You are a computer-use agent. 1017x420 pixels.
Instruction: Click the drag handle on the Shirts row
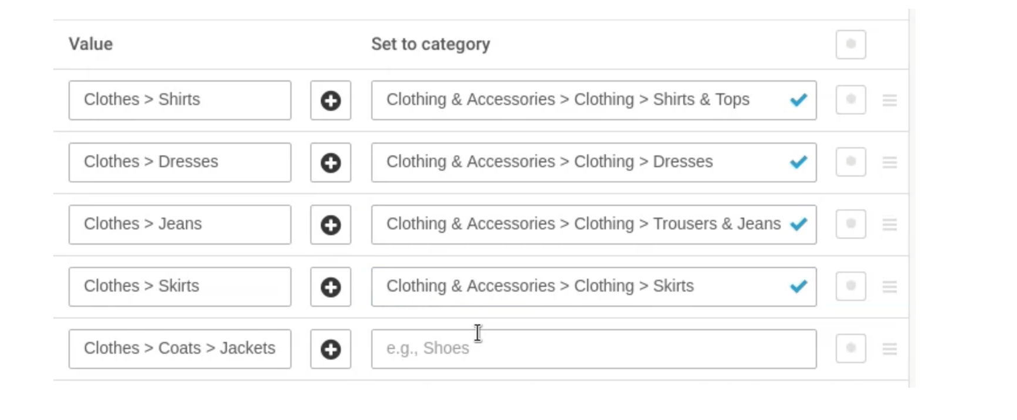(890, 100)
